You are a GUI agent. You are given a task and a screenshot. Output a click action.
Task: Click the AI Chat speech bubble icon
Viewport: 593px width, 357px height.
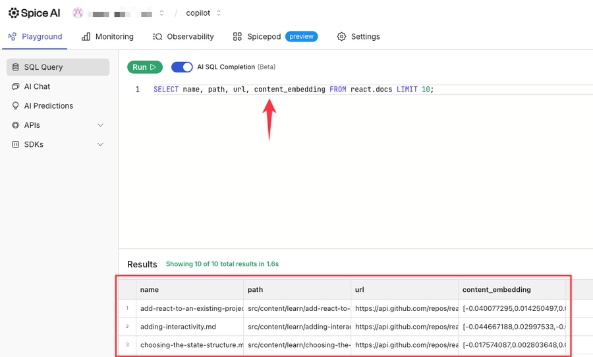pos(16,86)
